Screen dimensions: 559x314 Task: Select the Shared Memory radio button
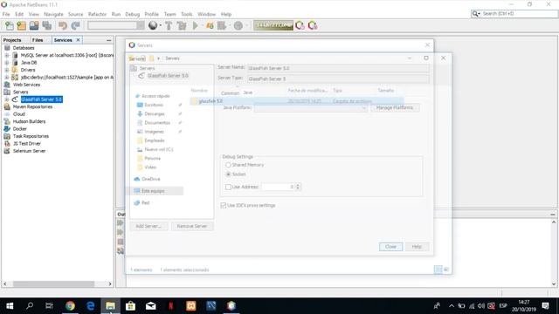pos(228,165)
